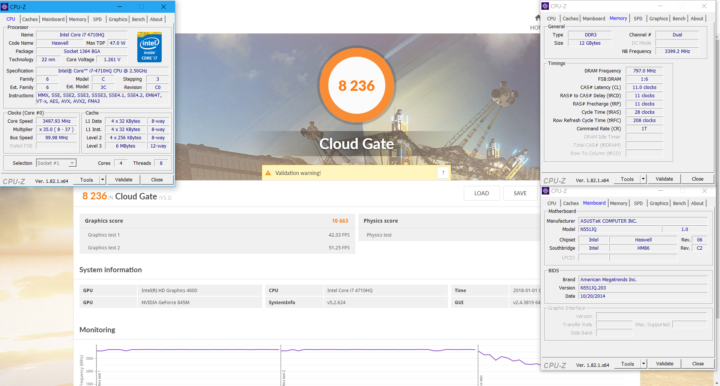
Task: Expand the Tools dropdown arrow in the left CPU-Z window
Action: click(102, 180)
